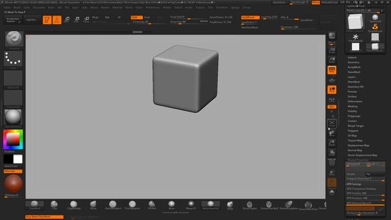
Task: Expand the Masking section
Action: pyautogui.click(x=353, y=106)
